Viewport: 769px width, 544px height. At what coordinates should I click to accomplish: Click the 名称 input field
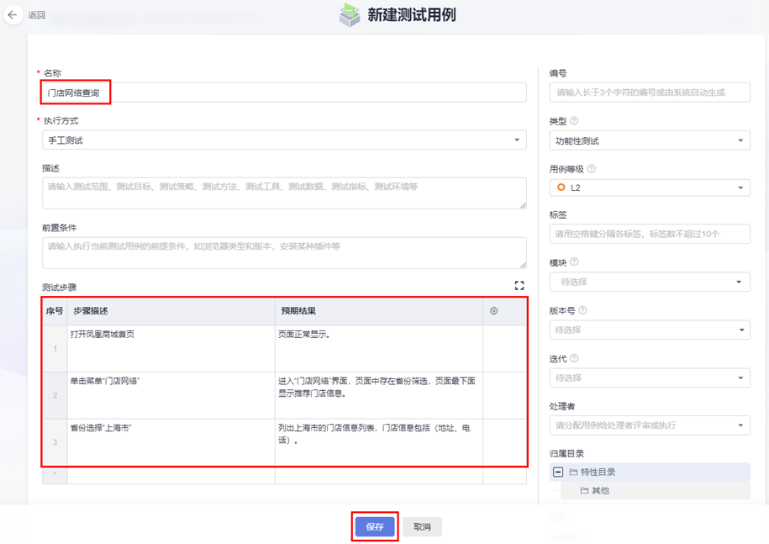click(x=284, y=92)
